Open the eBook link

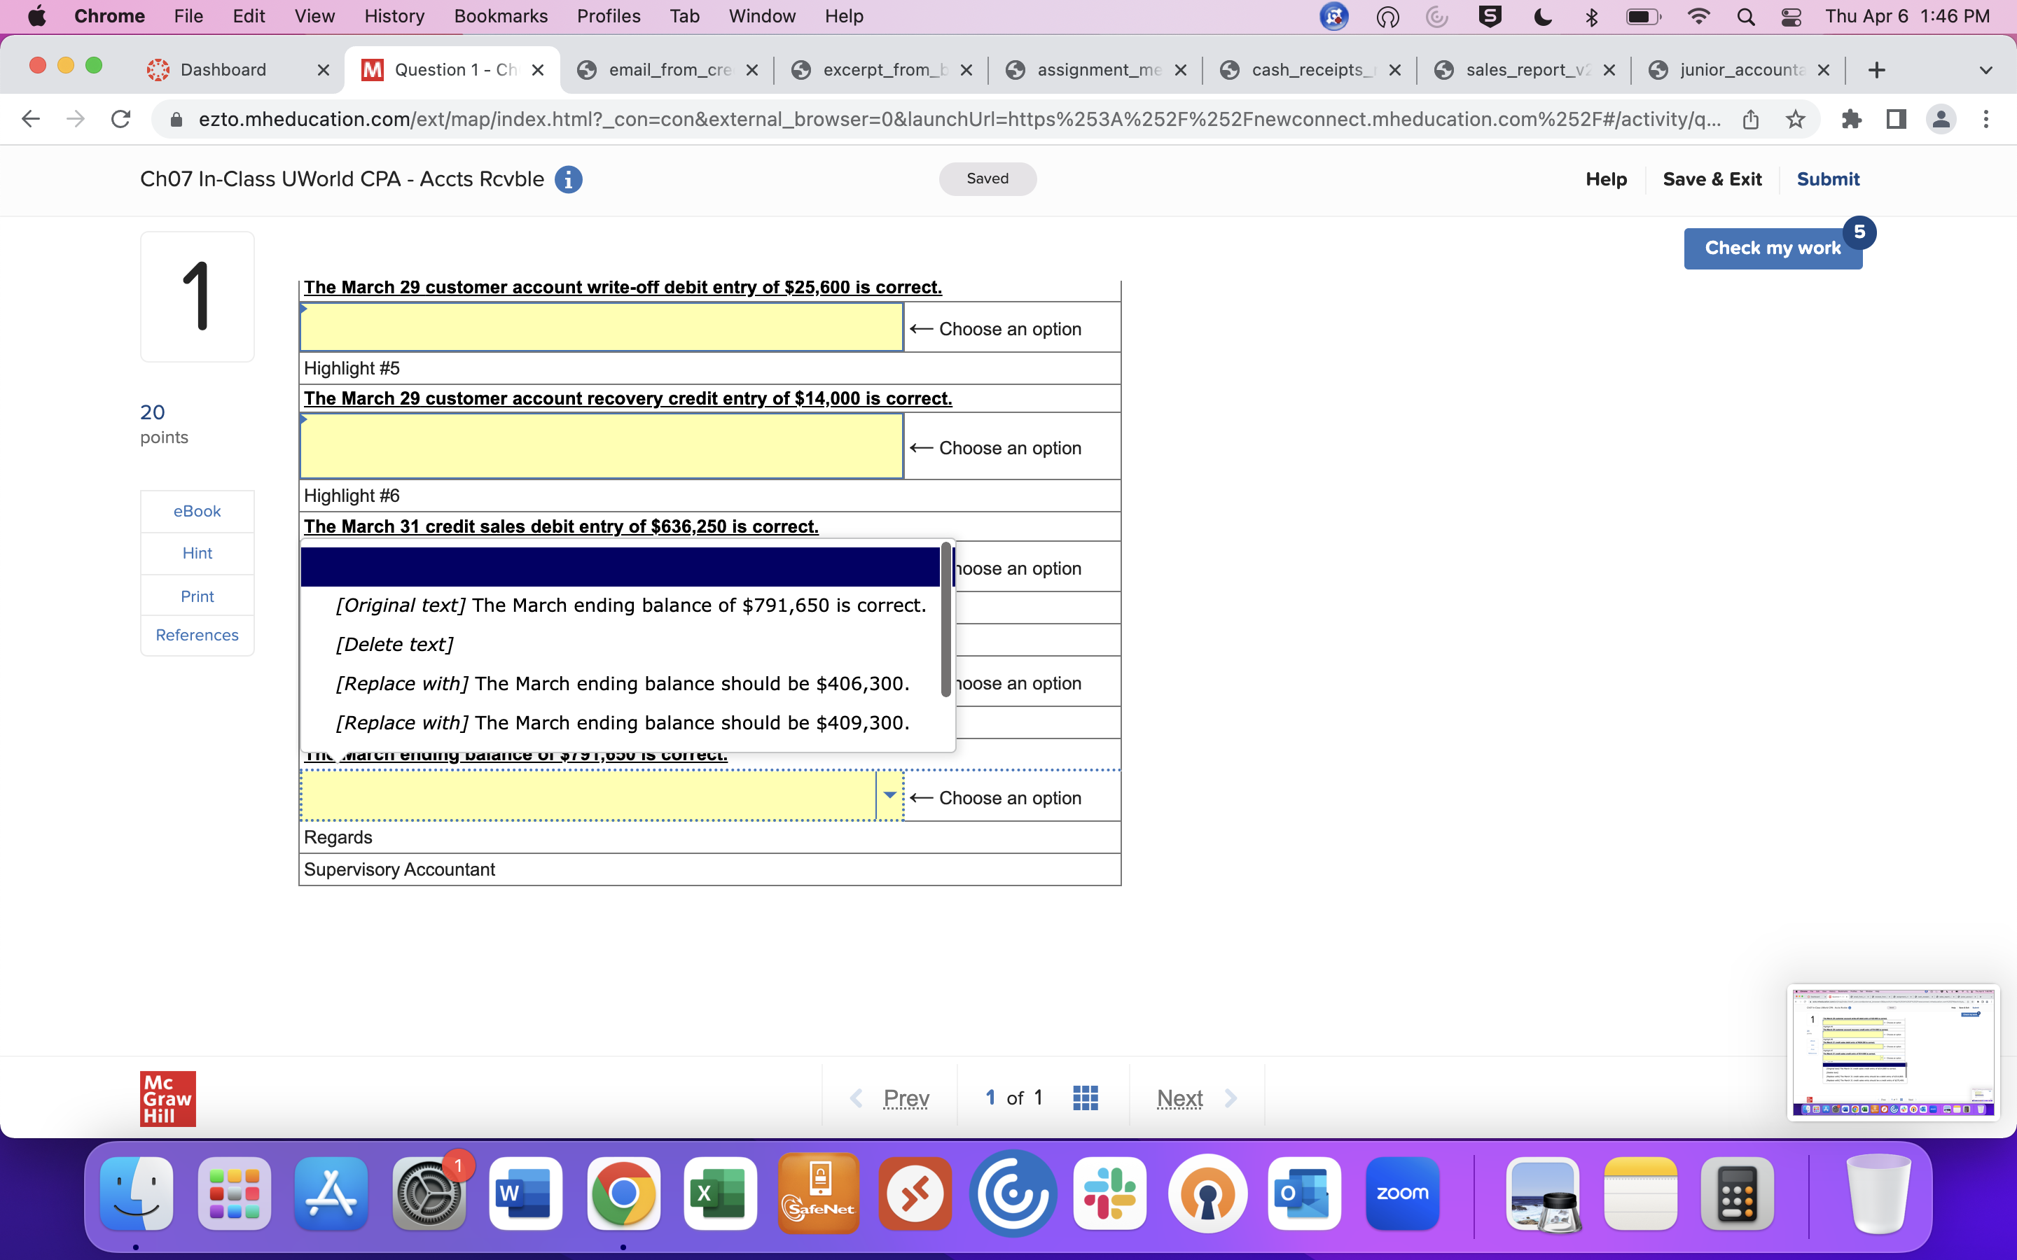point(197,511)
